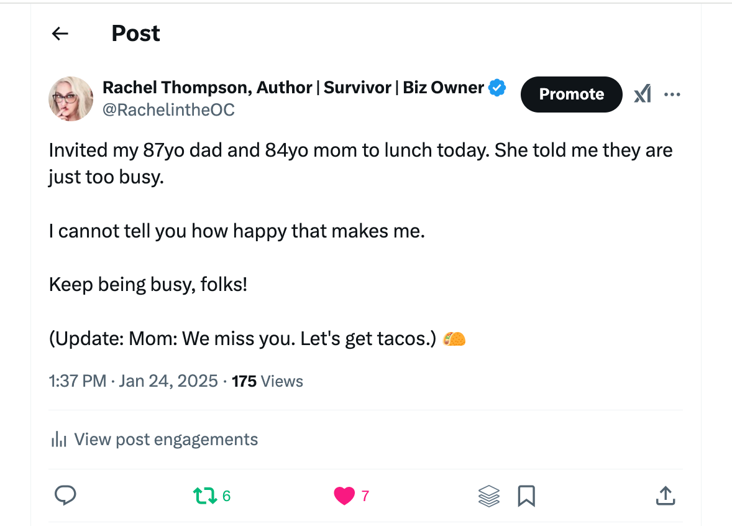Click the reply speech bubble icon
The width and height of the screenshot is (732, 526).
tap(65, 496)
